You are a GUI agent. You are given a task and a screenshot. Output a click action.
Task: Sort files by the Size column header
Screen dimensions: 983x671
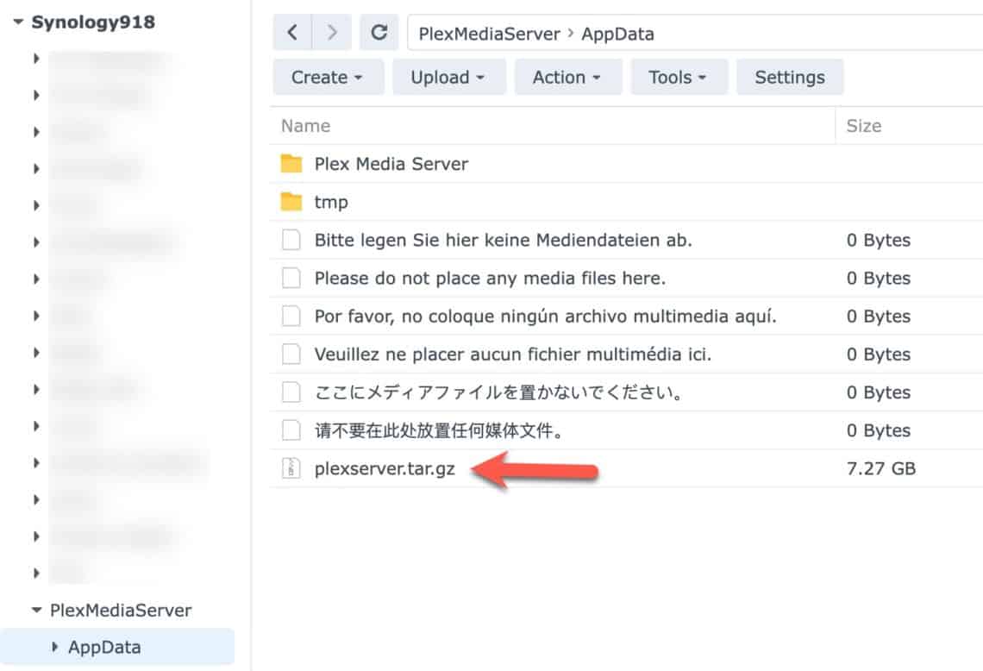864,125
